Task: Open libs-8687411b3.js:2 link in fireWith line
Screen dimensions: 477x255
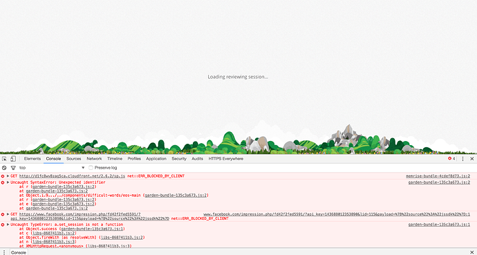Action: [122, 237]
